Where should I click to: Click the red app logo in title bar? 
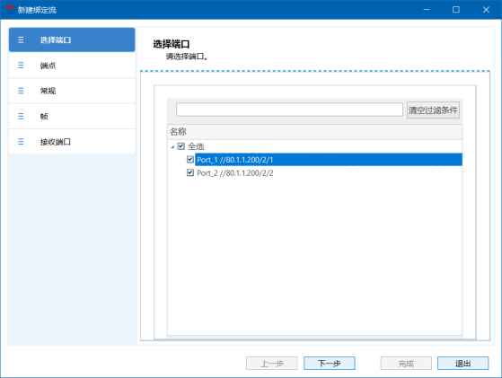point(10,9)
